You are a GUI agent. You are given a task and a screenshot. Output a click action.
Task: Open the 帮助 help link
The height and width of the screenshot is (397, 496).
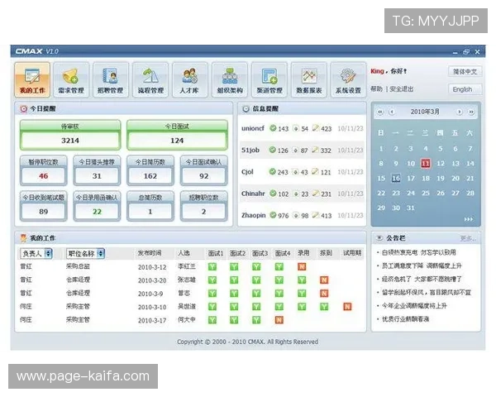pyautogui.click(x=377, y=89)
